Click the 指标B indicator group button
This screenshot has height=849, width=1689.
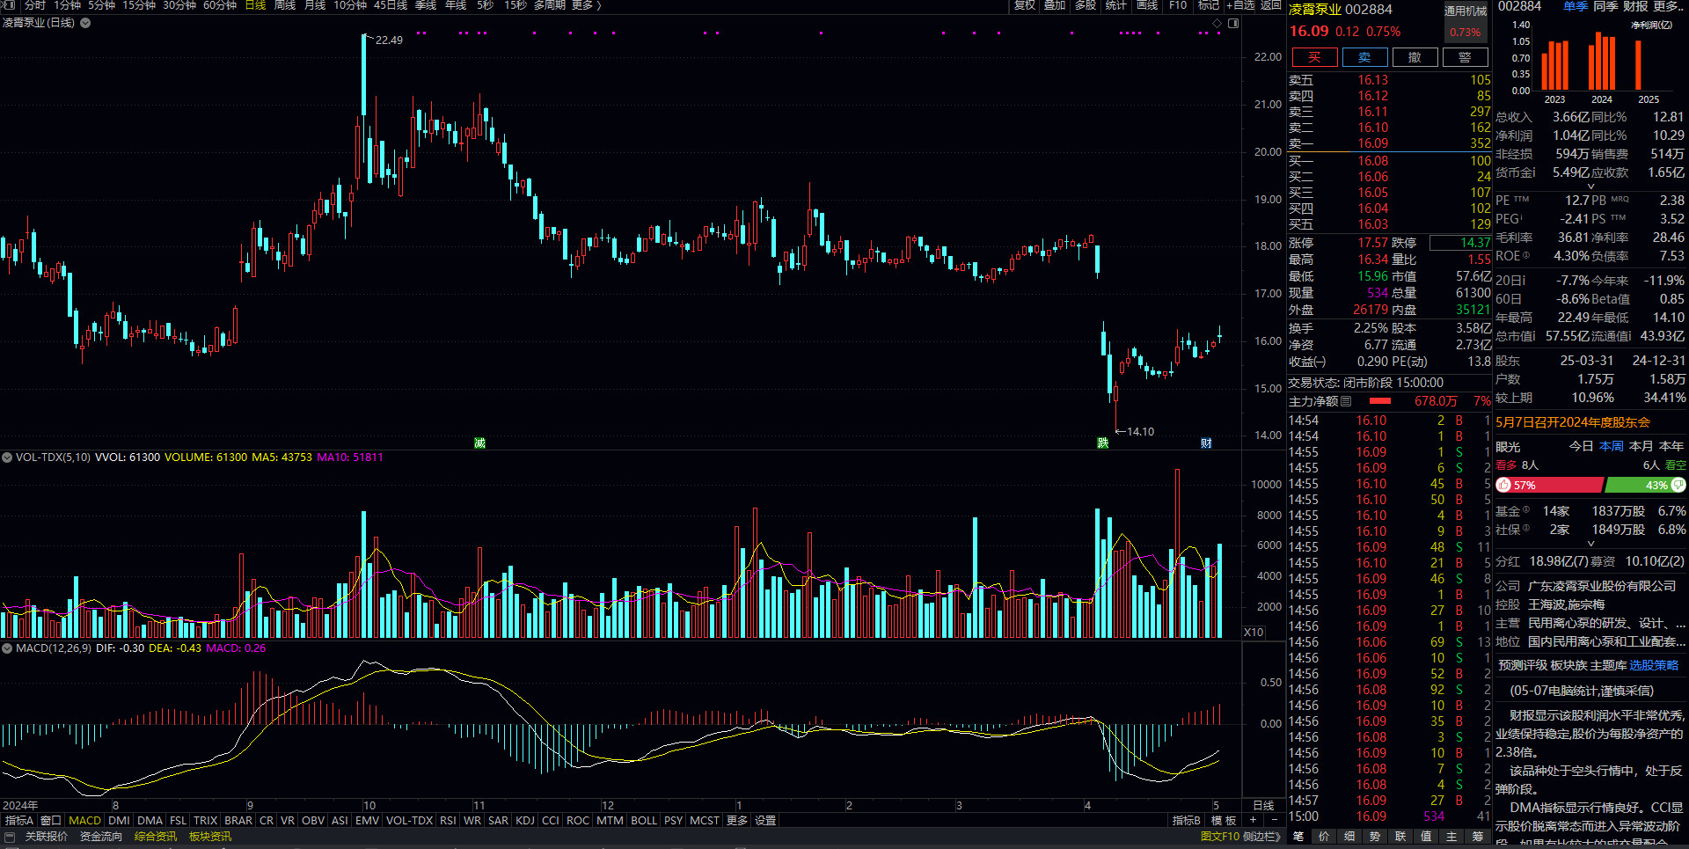tap(1187, 821)
